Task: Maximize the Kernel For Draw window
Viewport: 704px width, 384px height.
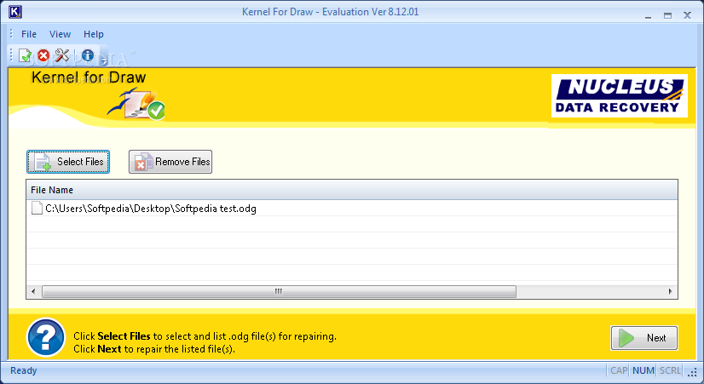Action: tap(667, 15)
